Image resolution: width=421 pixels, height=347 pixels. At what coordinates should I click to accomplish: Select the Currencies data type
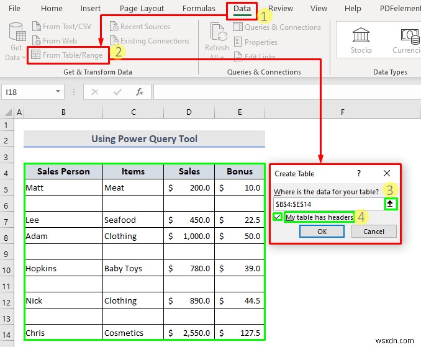point(408,40)
